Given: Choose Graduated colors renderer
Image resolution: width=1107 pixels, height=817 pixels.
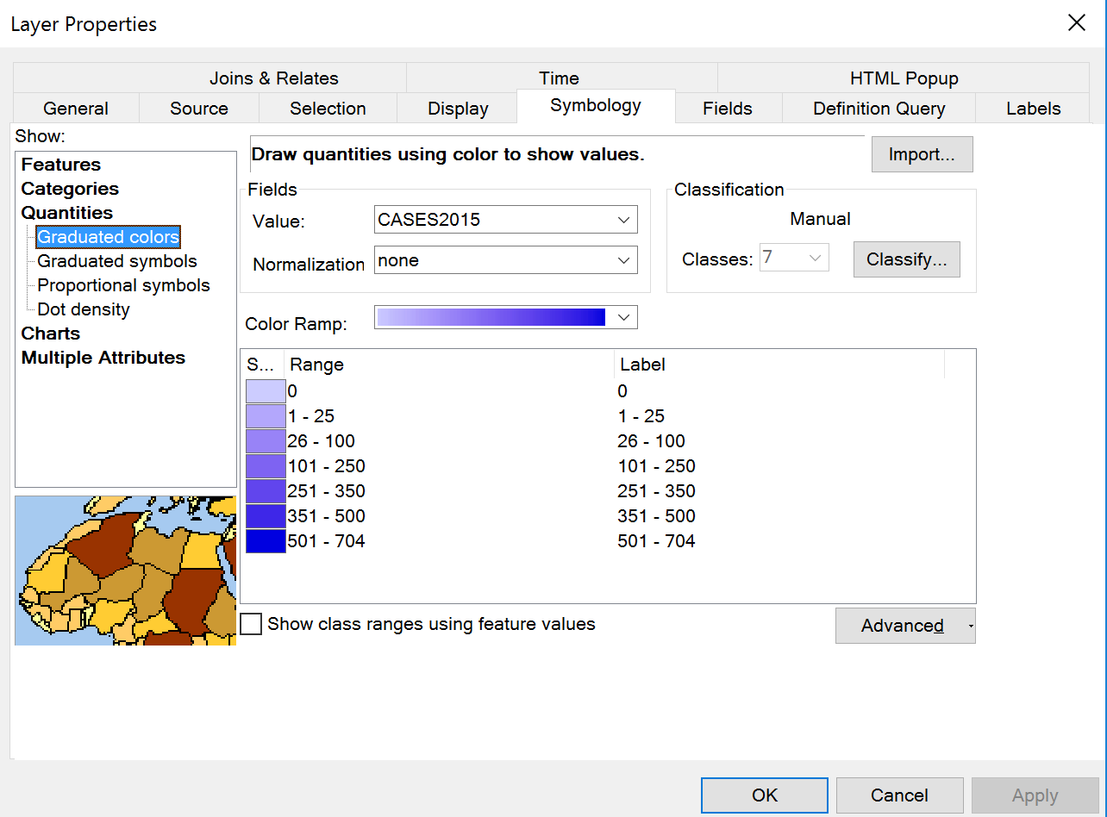Looking at the screenshot, I should (109, 237).
